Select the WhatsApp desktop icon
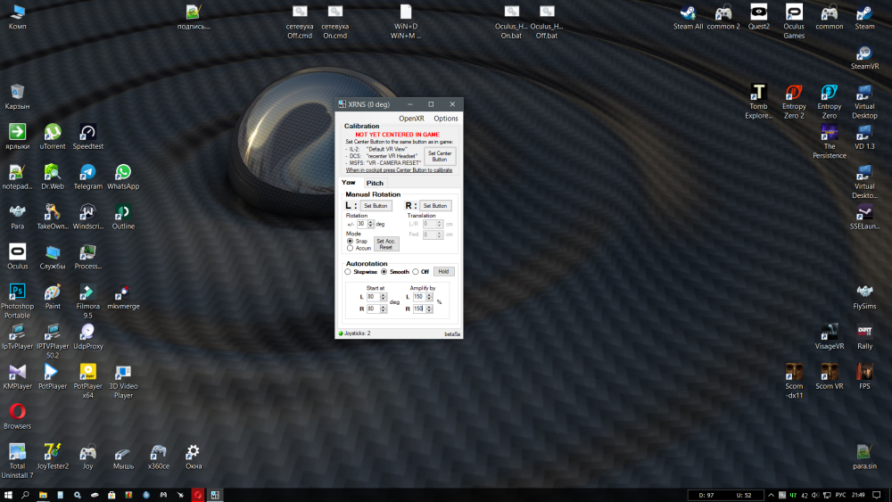This screenshot has height=502, width=892. coord(123,177)
